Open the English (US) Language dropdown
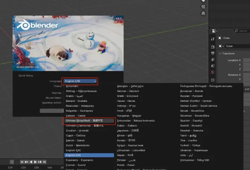The image size is (250, 170). 80,81
